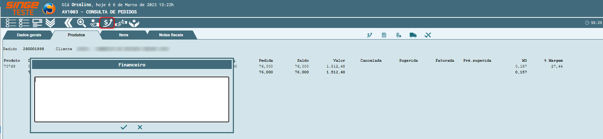Click the coin in hand payment icon
603x139 pixels.
pos(399,35)
